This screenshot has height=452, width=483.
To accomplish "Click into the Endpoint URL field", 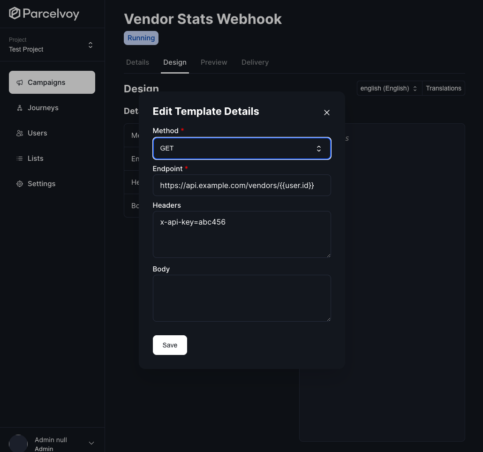I will click(x=241, y=185).
